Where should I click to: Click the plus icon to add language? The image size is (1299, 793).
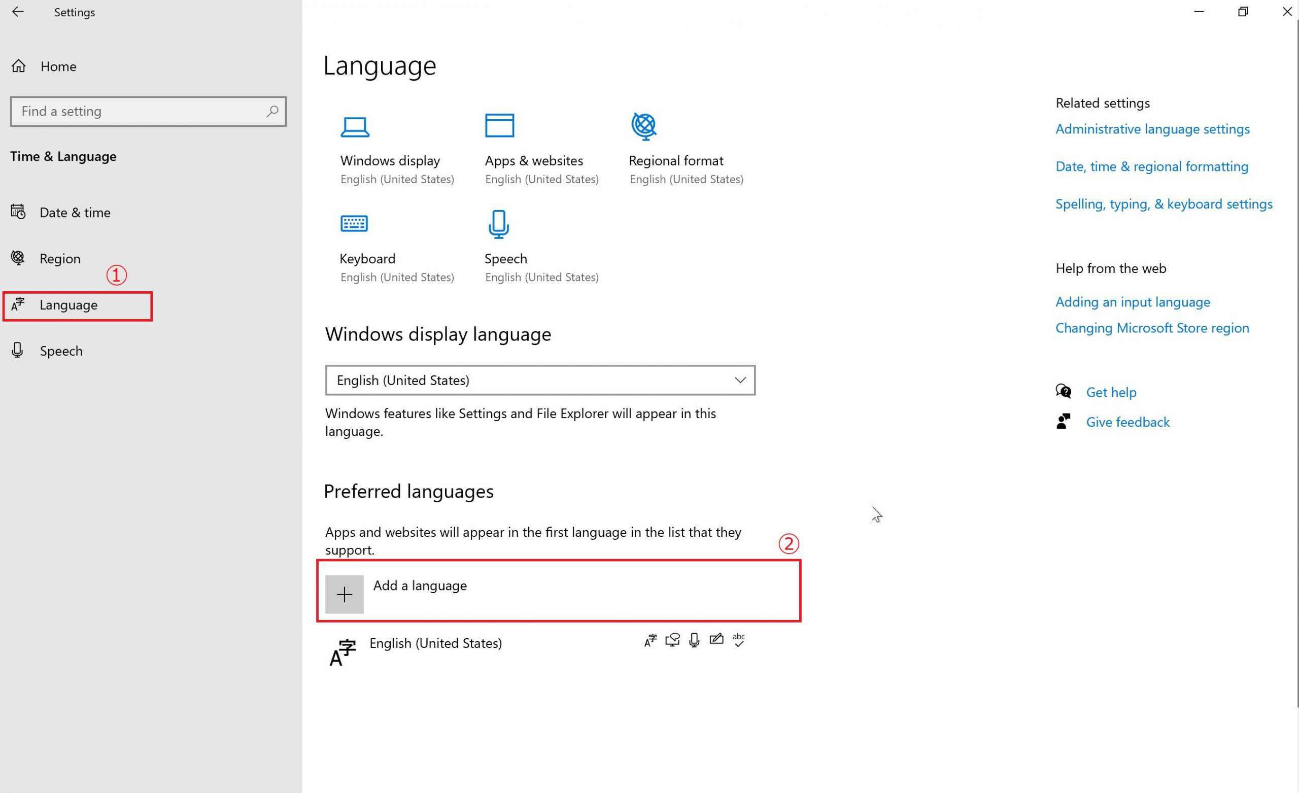[x=344, y=594]
